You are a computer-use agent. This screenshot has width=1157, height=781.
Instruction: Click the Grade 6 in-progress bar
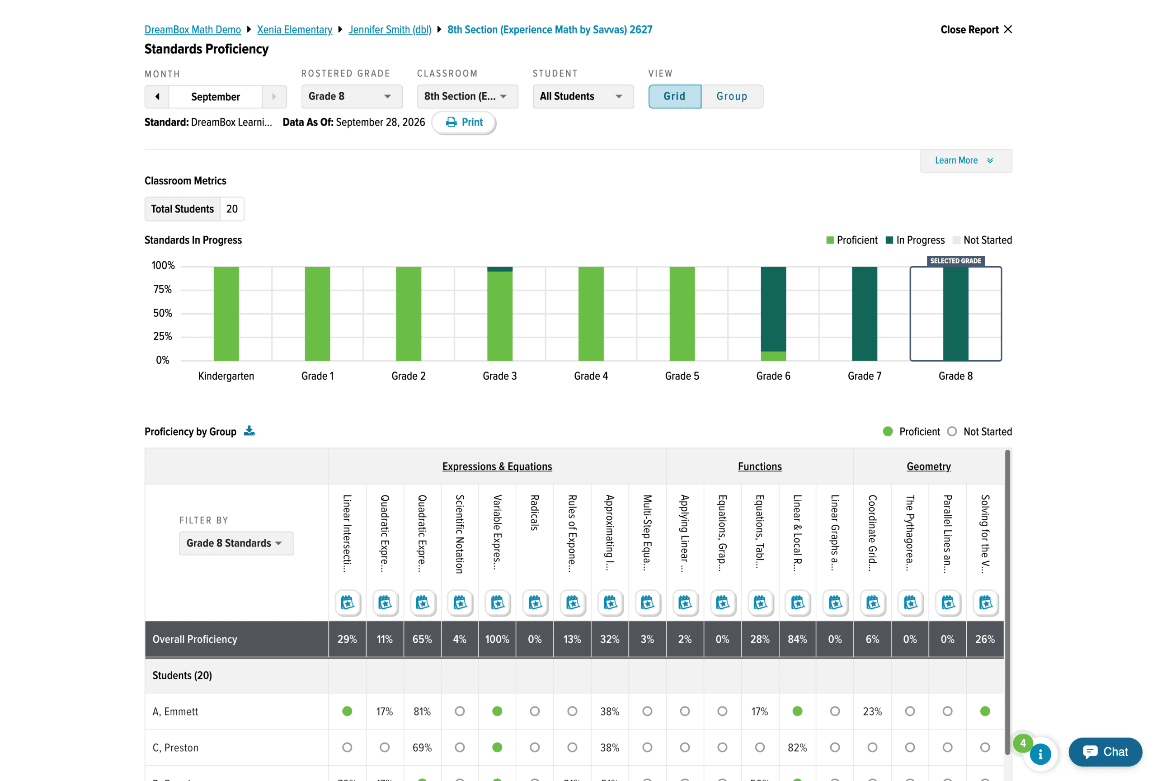tap(773, 309)
